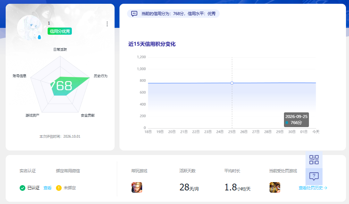
Task: Click the 未绑定 WeChat binding status
Action: (70, 188)
